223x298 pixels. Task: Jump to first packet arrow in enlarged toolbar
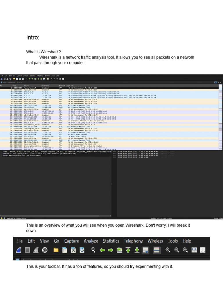128,250
